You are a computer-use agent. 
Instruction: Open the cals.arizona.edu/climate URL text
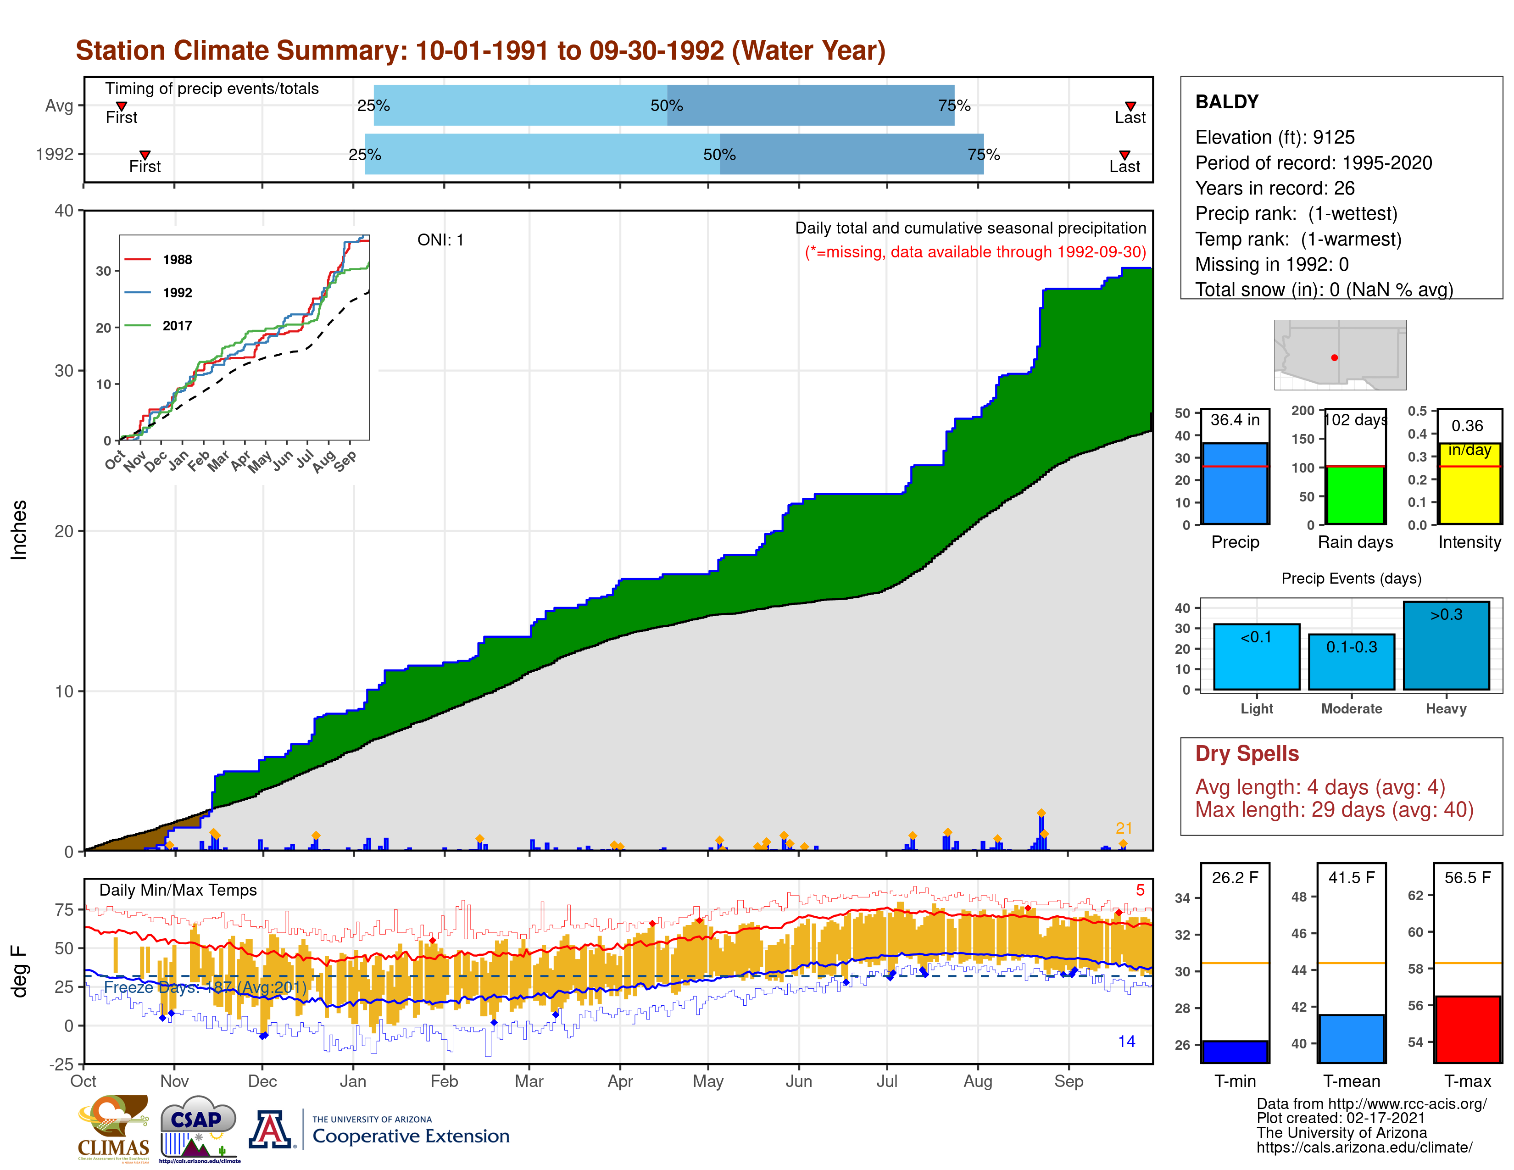tap(1364, 1148)
